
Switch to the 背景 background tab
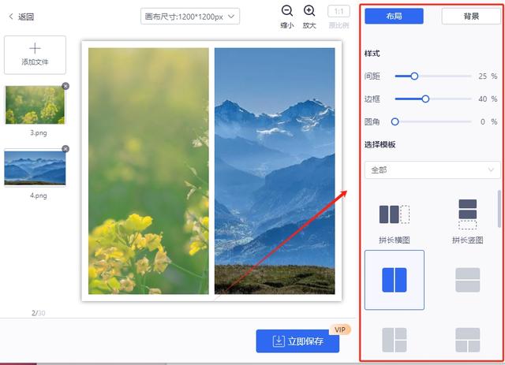point(471,16)
